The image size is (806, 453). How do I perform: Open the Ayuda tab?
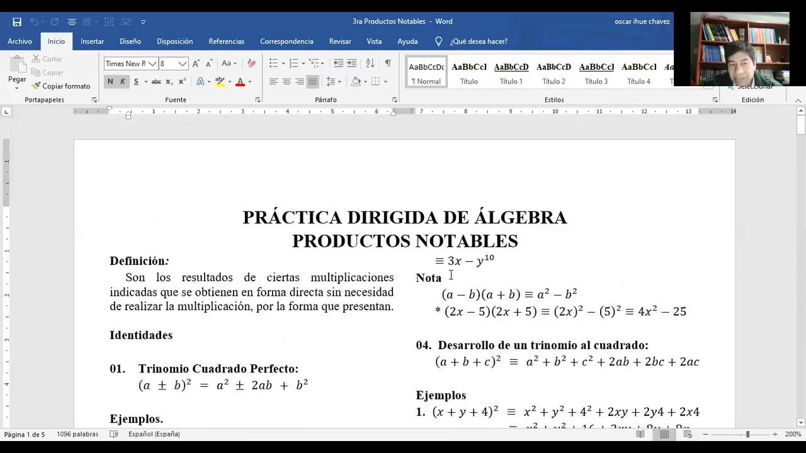point(407,42)
